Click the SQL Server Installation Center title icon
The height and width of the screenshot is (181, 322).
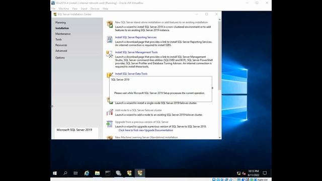55,14
